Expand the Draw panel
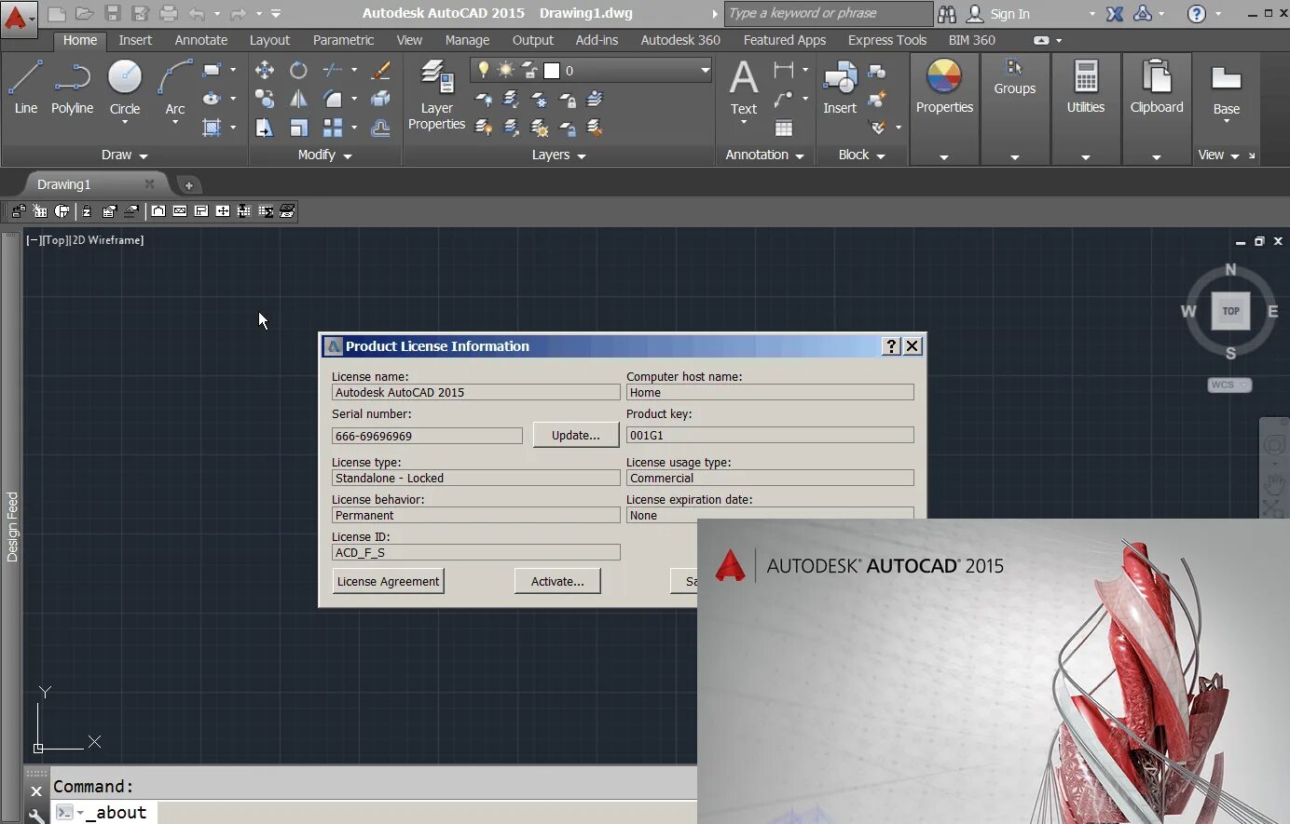The image size is (1290, 824). point(125,155)
